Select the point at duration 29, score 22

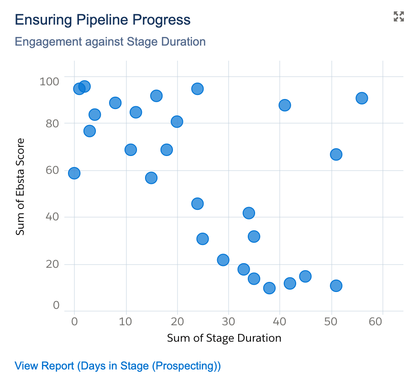point(223,260)
